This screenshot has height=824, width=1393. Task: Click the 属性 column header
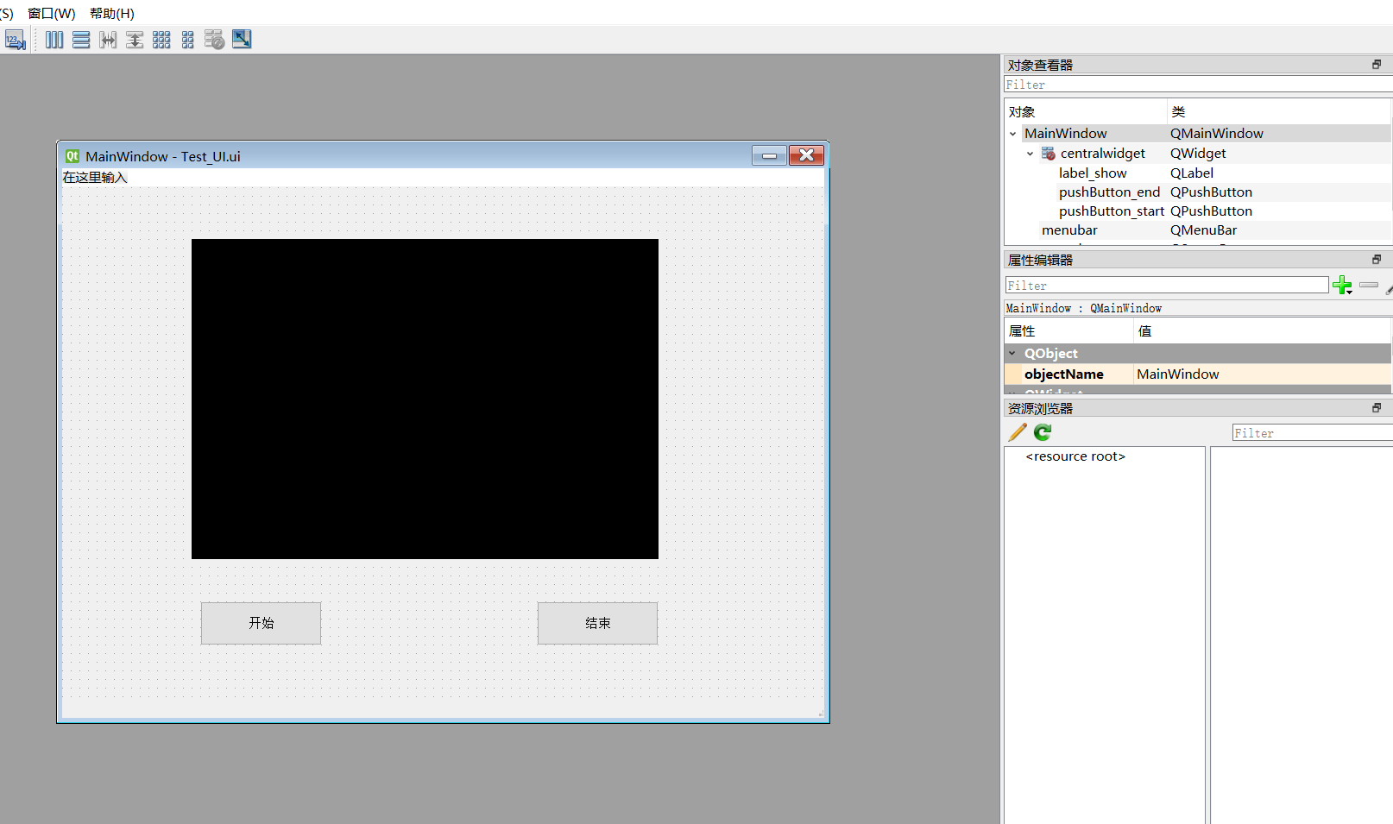point(1068,330)
